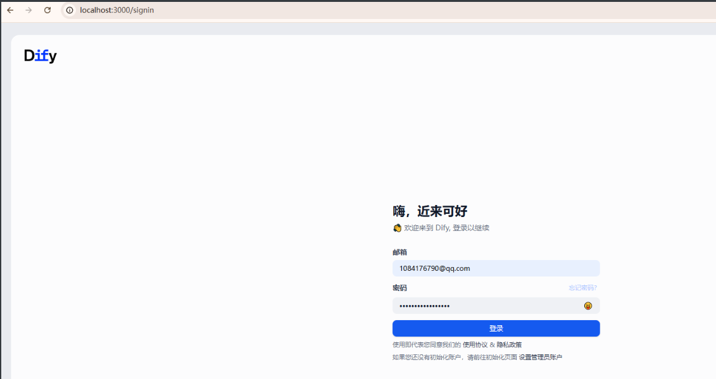Click the 邮箱 field label
The width and height of the screenshot is (716, 379).
[399, 252]
